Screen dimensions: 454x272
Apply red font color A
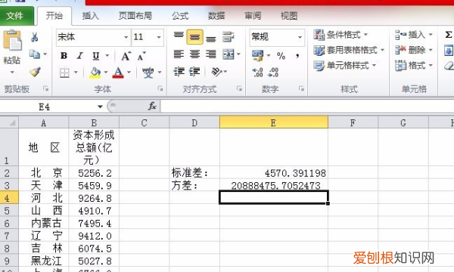point(118,73)
